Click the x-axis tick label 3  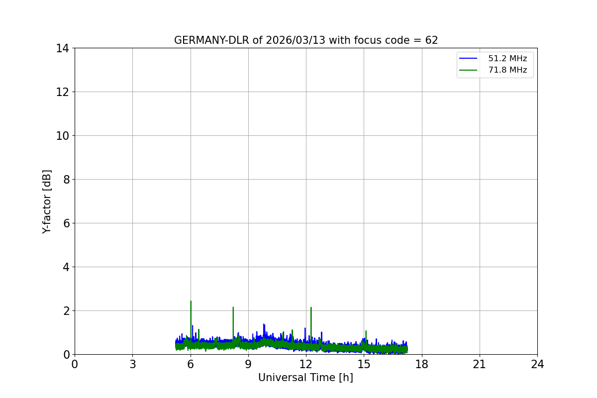(x=132, y=364)
